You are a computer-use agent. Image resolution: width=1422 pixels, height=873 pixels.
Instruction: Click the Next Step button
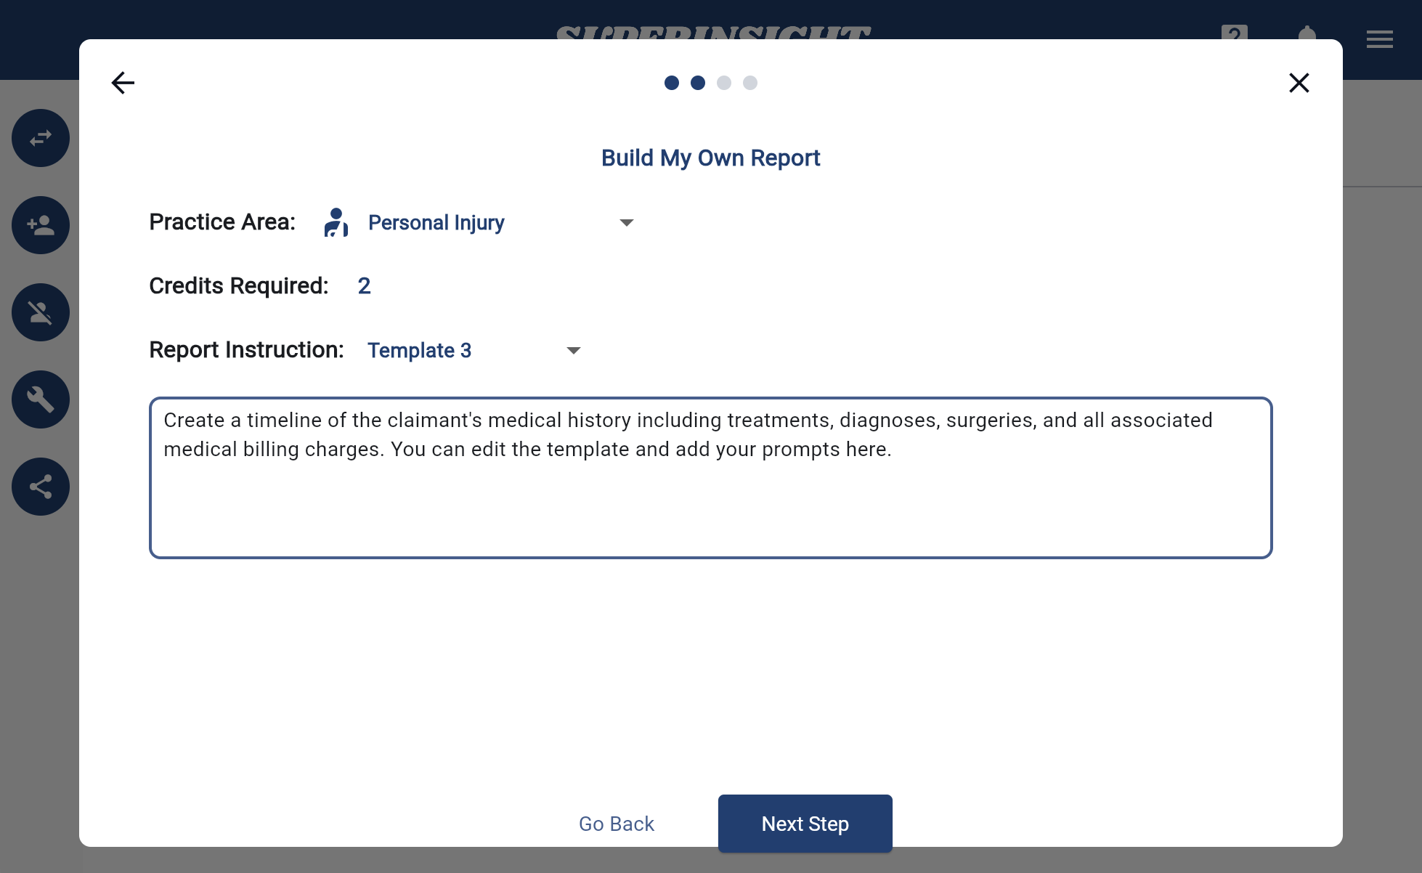click(805, 823)
